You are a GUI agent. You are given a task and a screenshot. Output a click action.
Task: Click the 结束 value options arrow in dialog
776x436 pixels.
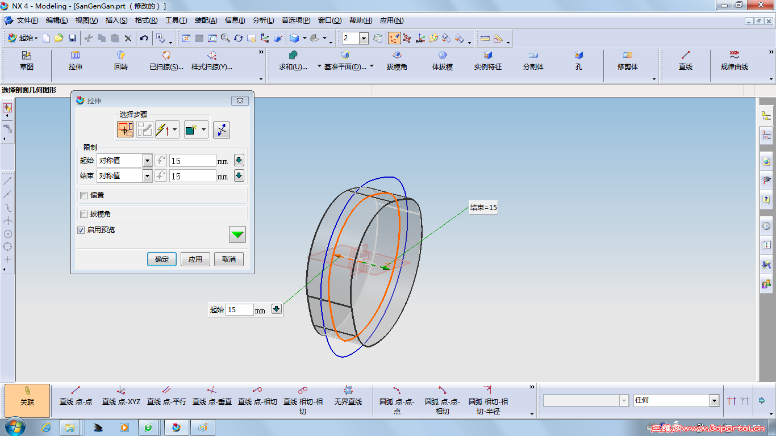(239, 176)
